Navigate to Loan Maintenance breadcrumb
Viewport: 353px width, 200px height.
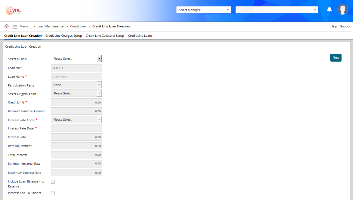[x=50, y=26]
